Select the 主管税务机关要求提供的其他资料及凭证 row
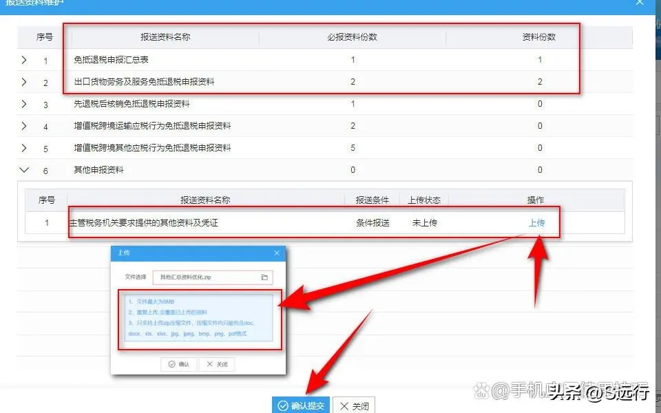 pos(207,223)
